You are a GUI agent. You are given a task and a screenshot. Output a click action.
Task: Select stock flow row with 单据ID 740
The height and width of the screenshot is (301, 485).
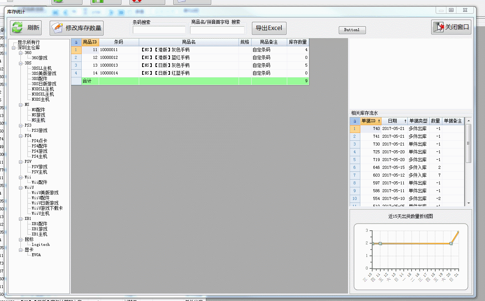pyautogui.click(x=407, y=128)
